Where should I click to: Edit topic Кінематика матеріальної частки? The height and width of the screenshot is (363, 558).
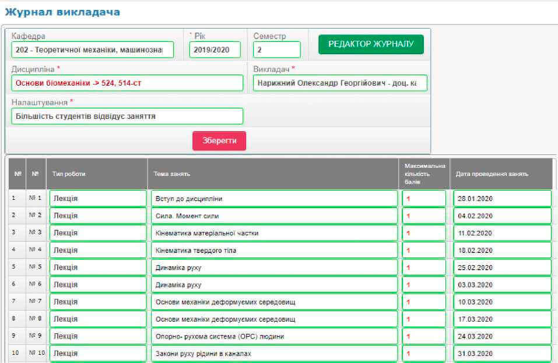coord(274,233)
